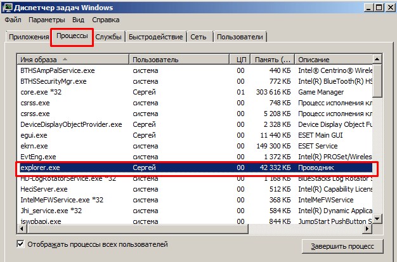Viewport: 397px width, 262px height.
Task: Click the IntelMeFWService description cell
Action: click(x=325, y=200)
